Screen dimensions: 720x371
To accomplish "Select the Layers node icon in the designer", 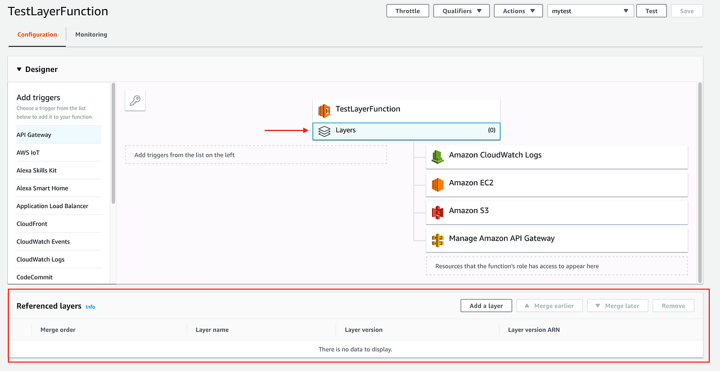I will coord(324,130).
